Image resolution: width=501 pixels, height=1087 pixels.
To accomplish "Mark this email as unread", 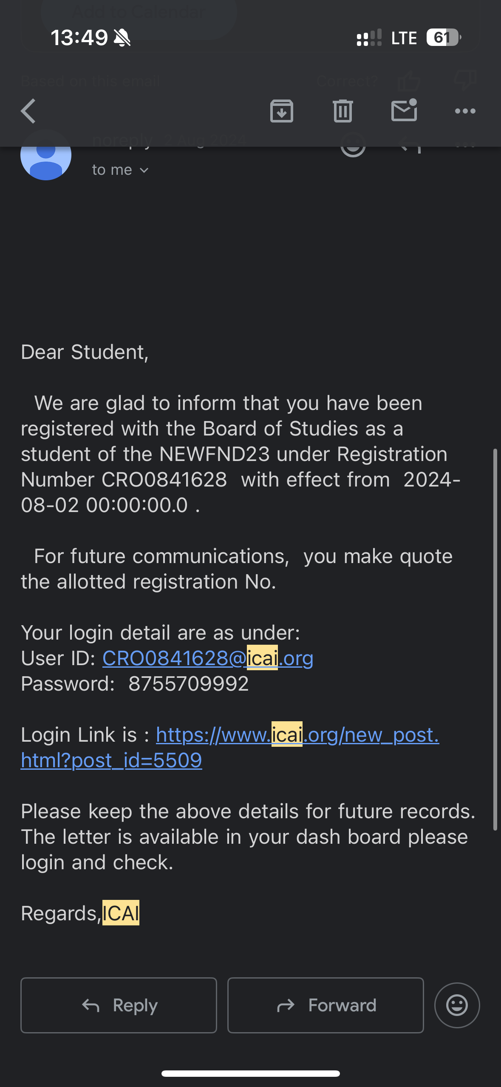I will [x=404, y=111].
